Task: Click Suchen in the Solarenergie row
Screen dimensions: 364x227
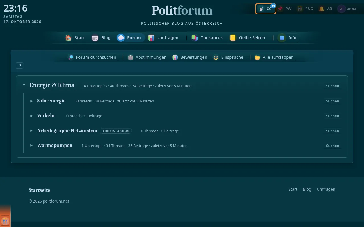Action: [332, 101]
